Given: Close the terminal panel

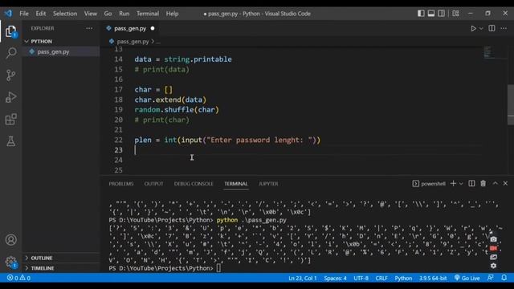Looking at the screenshot, I should [505, 184].
